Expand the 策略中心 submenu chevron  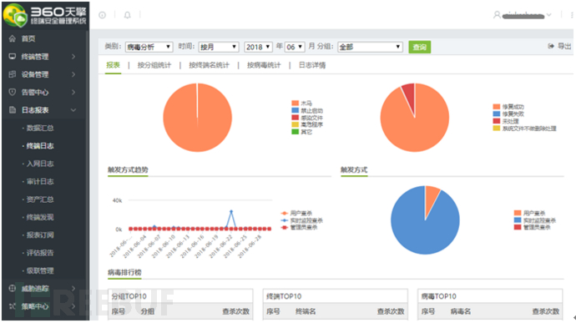point(73,306)
